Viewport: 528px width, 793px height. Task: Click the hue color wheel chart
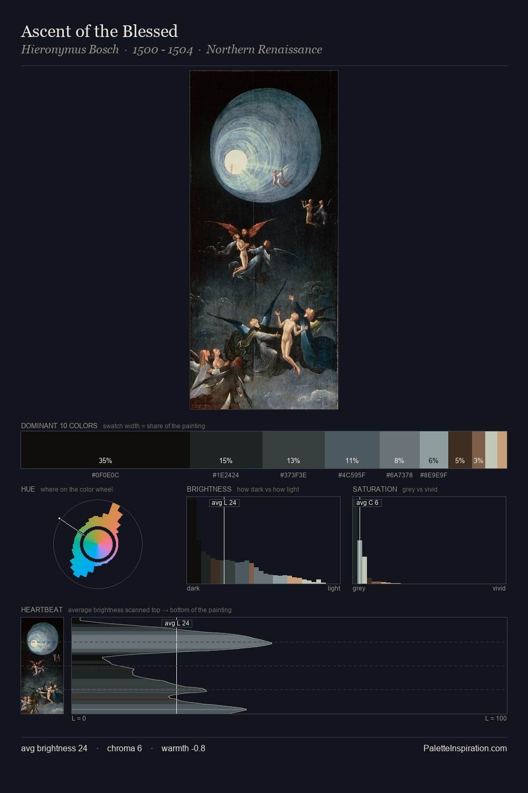(x=98, y=543)
